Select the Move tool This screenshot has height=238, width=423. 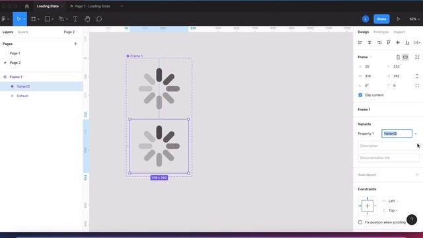coord(19,19)
